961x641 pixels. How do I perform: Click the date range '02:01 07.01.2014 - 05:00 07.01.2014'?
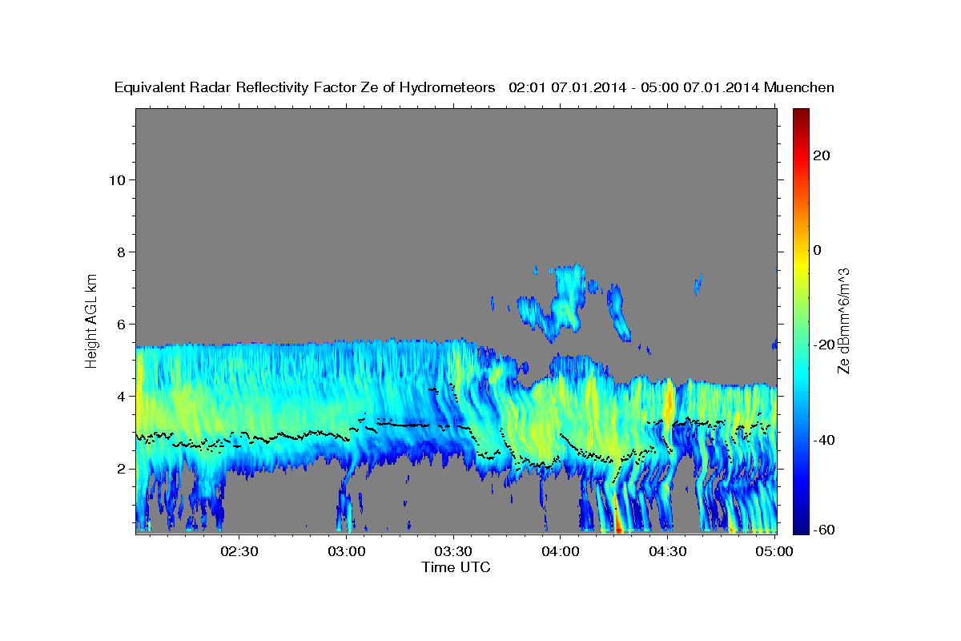click(634, 87)
